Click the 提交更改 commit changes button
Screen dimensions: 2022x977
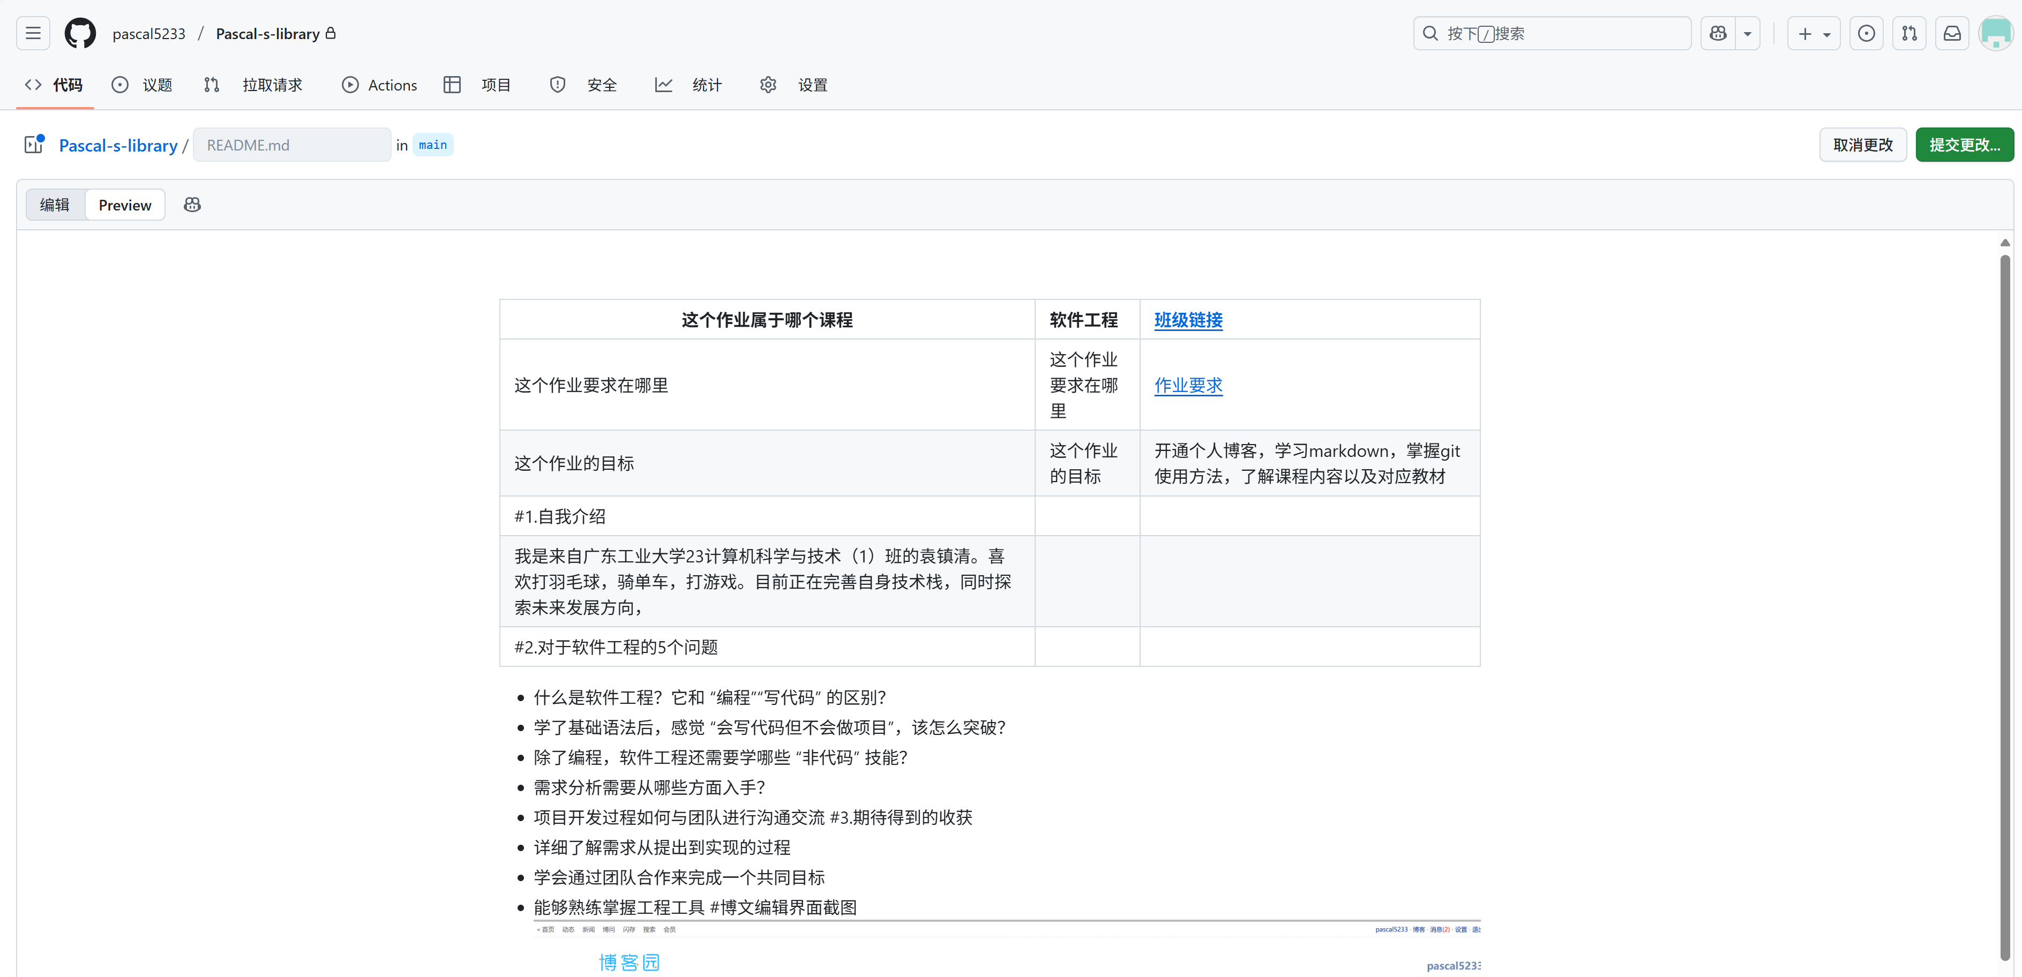tap(1964, 145)
